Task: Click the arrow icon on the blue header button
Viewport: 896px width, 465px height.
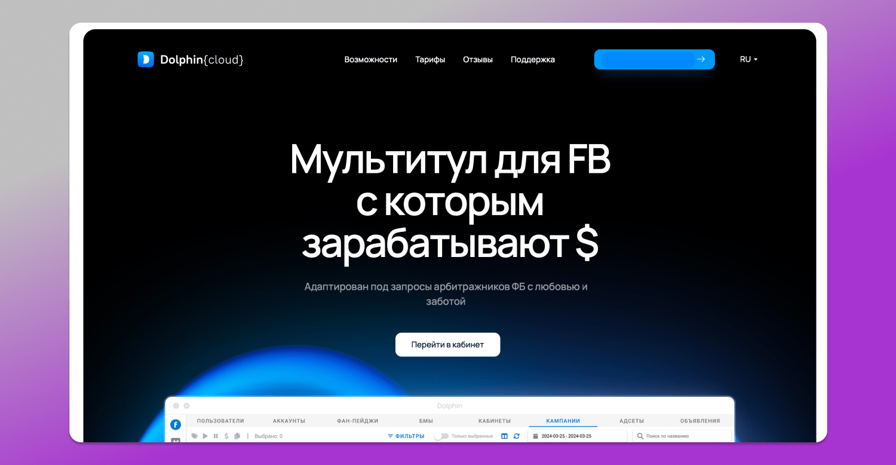Action: point(701,59)
